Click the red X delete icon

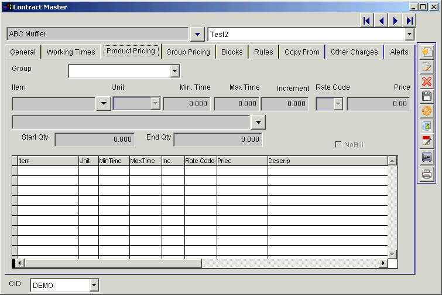pyautogui.click(x=427, y=82)
